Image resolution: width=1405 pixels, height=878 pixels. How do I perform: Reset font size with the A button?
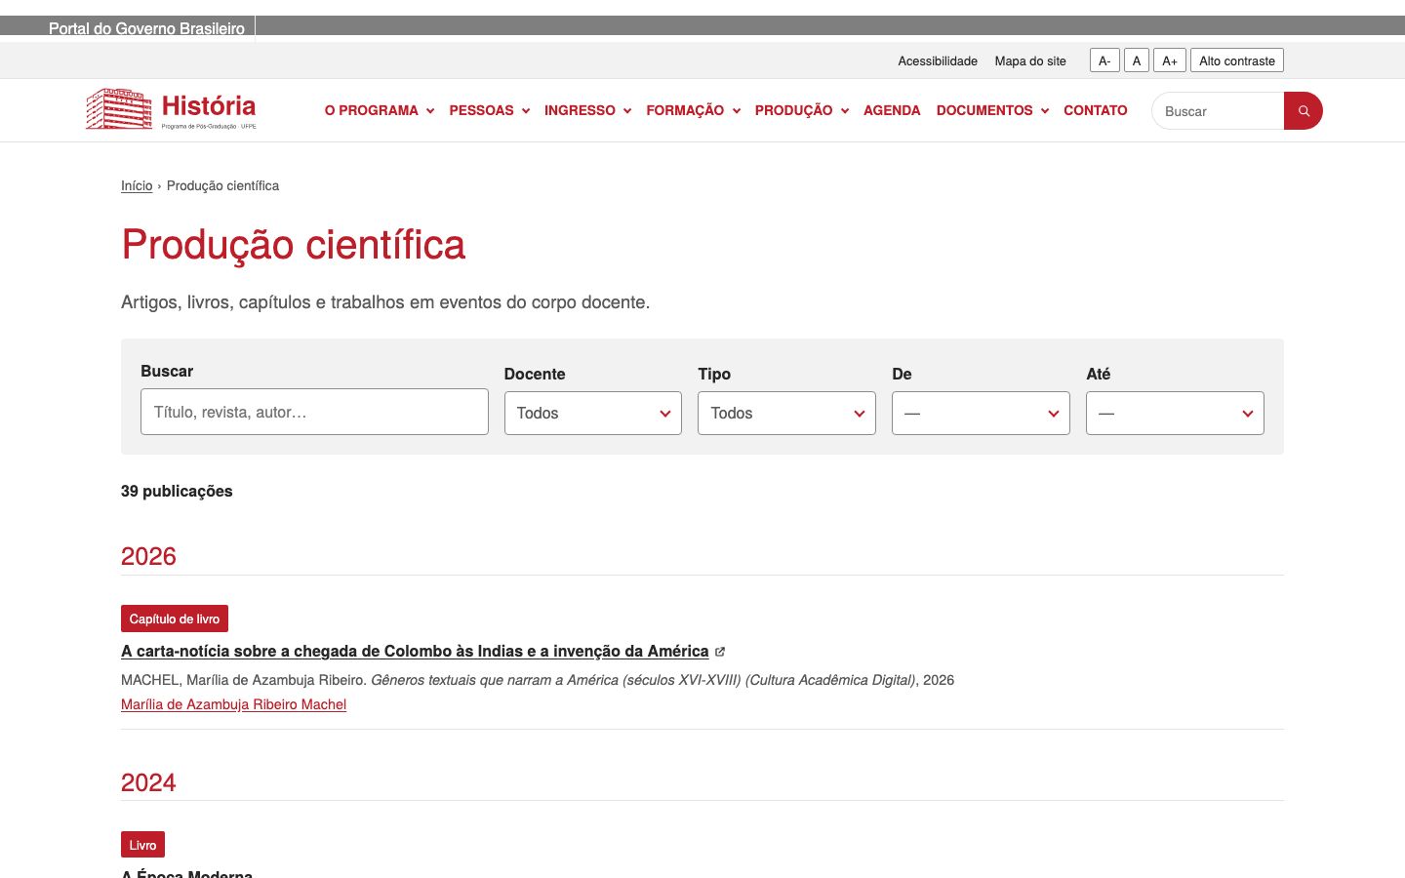pyautogui.click(x=1137, y=60)
